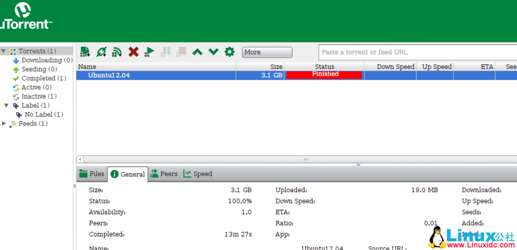Sort by Size column header
The image size is (517, 250).
click(260, 67)
